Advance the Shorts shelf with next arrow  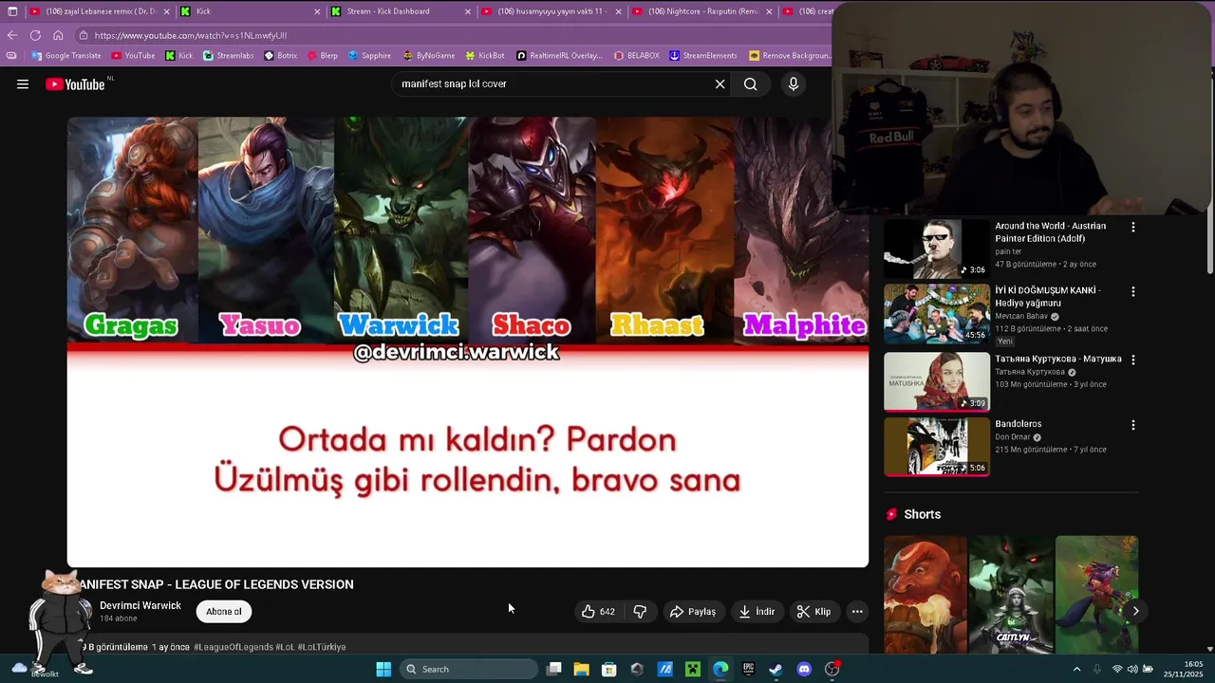[1135, 611]
